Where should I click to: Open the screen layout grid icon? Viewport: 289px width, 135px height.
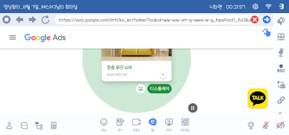(281, 37)
